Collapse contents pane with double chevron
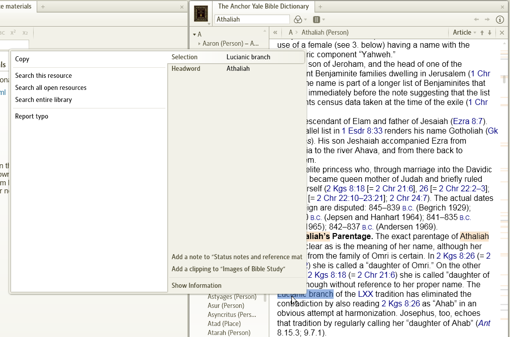 click(275, 33)
